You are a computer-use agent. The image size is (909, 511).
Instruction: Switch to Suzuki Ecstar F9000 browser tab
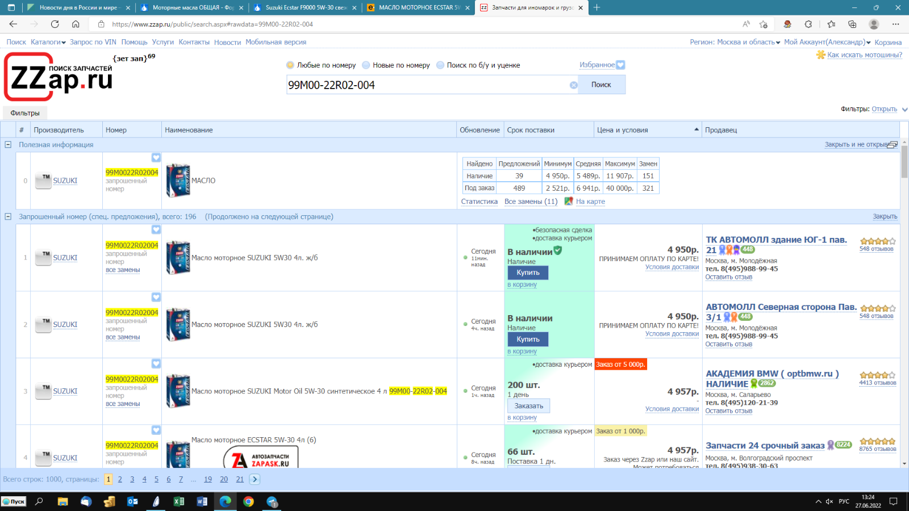point(305,7)
